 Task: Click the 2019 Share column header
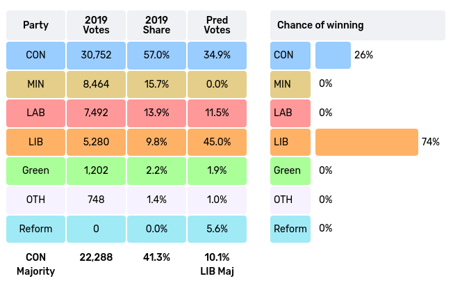(156, 25)
